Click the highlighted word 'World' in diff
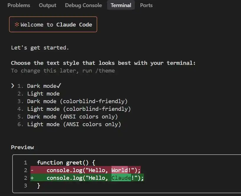241x196 pixels. [119, 170]
